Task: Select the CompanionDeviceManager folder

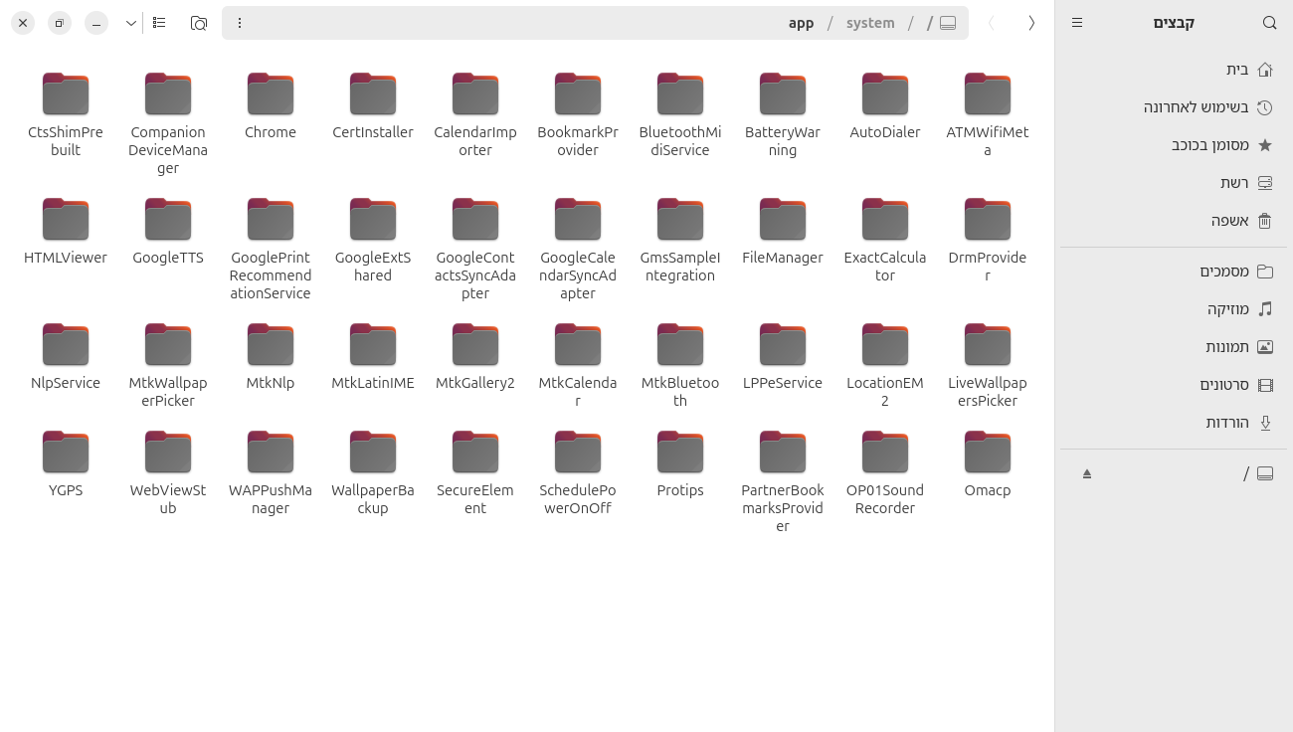Action: click(168, 123)
